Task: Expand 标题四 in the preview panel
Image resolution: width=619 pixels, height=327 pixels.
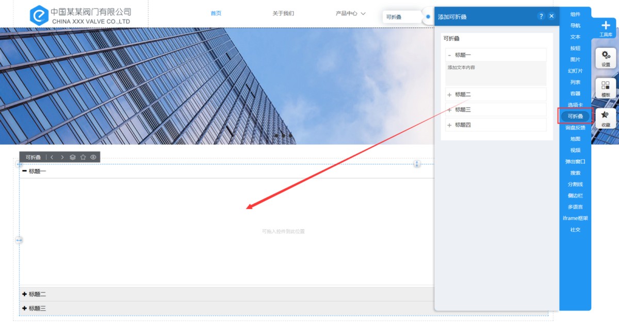Action: click(x=449, y=125)
